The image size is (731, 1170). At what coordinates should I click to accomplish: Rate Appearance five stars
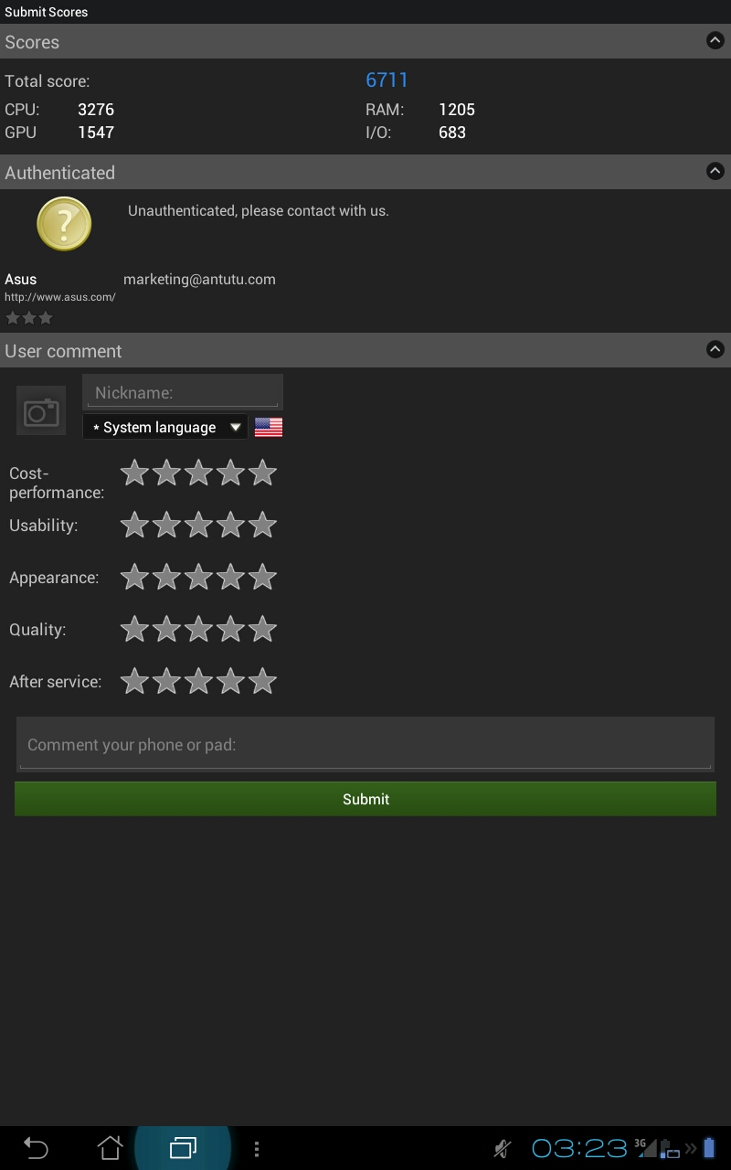pos(262,577)
